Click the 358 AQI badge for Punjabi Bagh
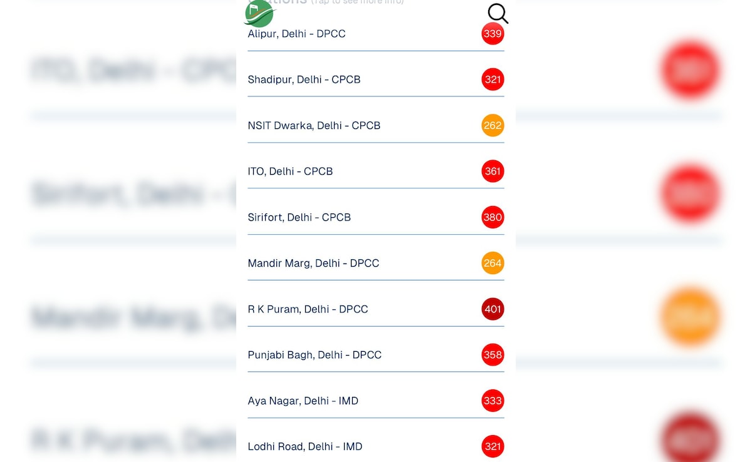The image size is (752, 462). click(x=493, y=354)
